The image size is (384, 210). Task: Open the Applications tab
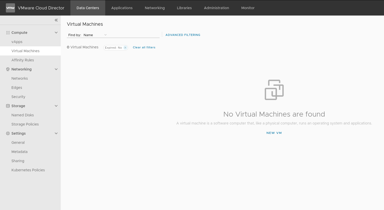click(x=122, y=8)
